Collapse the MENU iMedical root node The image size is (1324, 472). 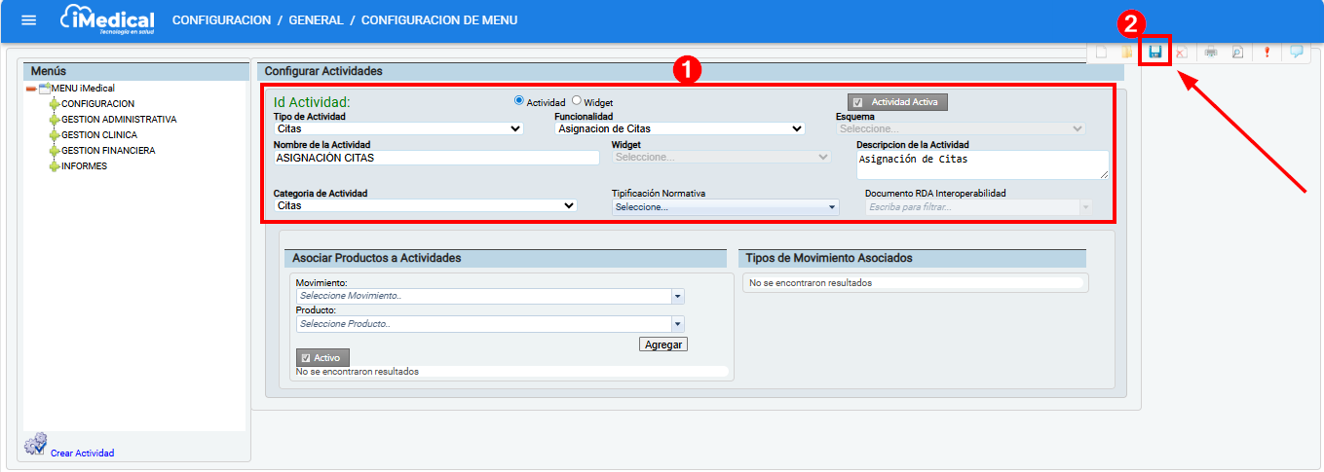click(30, 89)
